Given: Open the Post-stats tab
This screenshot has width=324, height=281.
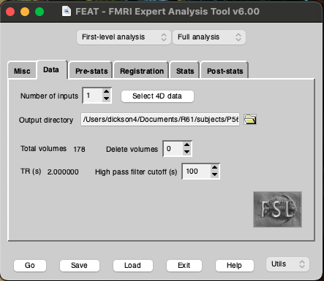Looking at the screenshot, I should click(x=225, y=71).
